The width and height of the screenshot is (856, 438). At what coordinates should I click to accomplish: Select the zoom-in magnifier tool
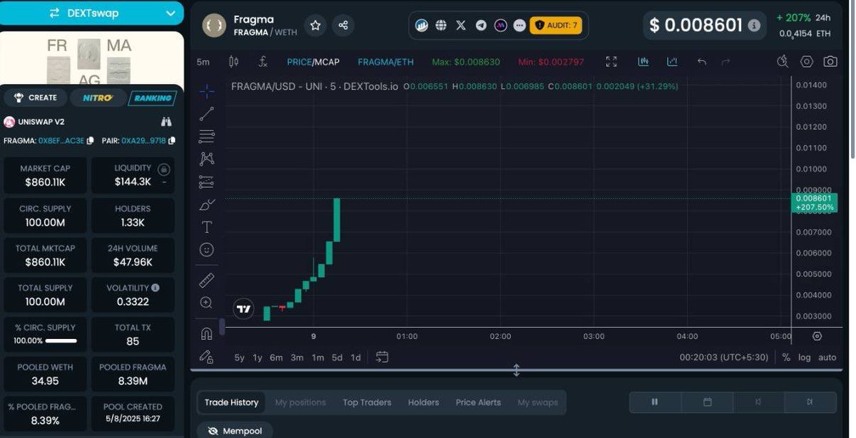(206, 303)
